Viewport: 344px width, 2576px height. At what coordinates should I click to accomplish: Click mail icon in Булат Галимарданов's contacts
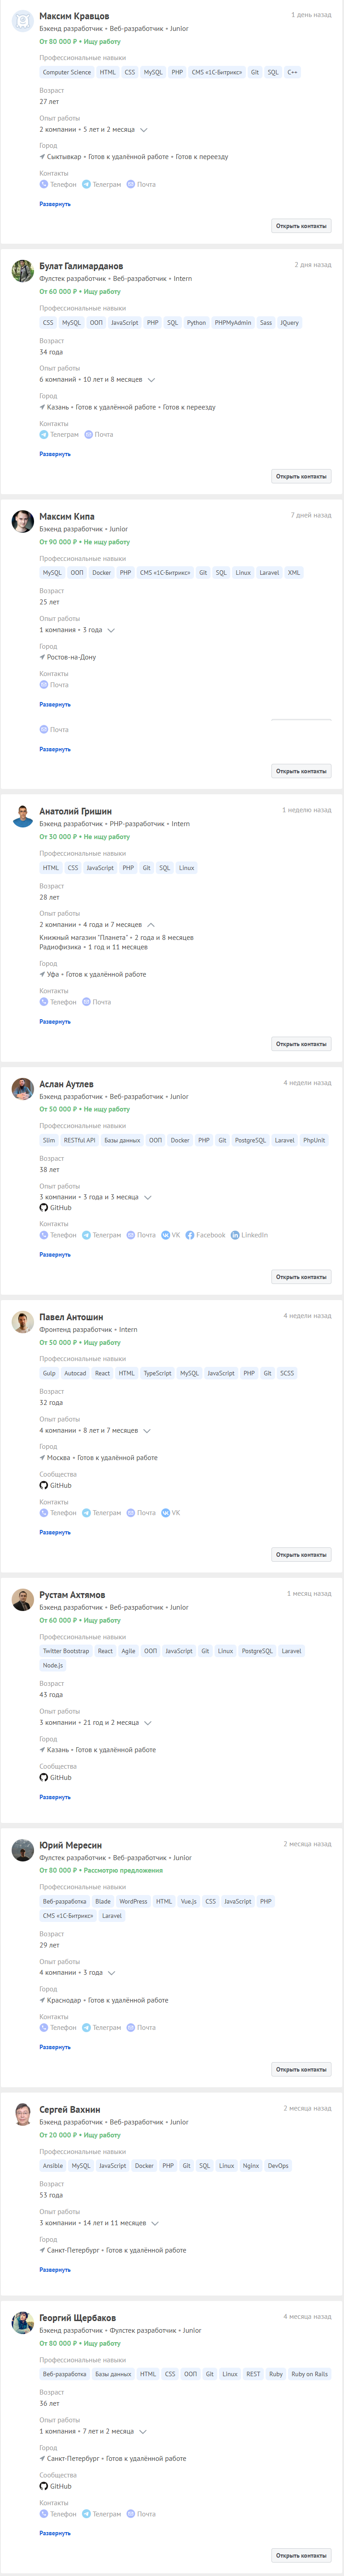click(88, 434)
